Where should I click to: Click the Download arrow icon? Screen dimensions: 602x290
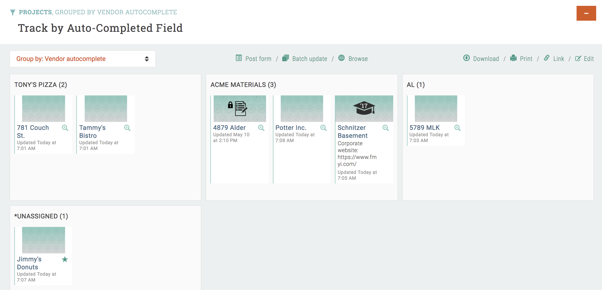click(x=466, y=58)
